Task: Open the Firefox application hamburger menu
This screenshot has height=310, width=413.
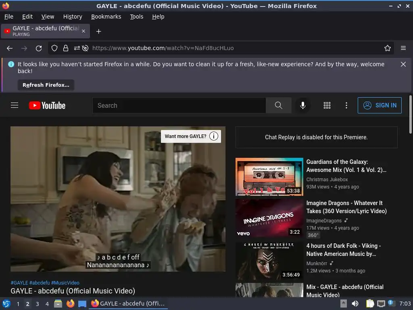Action: coord(403,48)
